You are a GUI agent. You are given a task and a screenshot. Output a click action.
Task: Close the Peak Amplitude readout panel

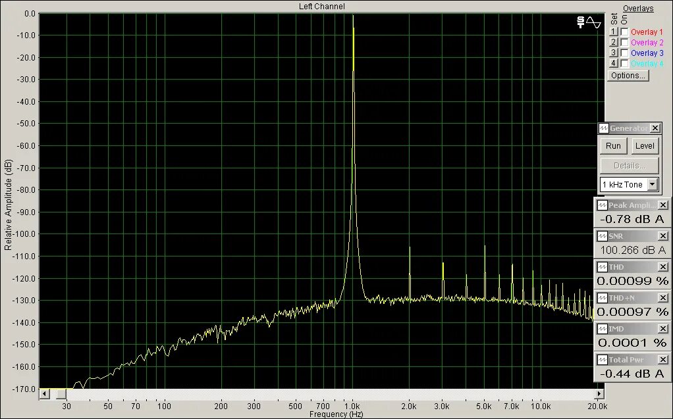pyautogui.click(x=662, y=205)
